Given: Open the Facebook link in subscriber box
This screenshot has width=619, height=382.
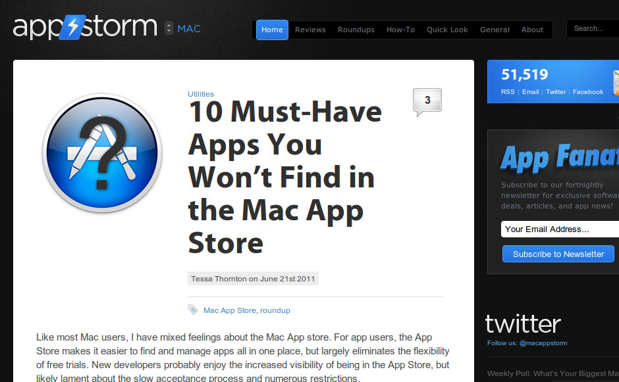Looking at the screenshot, I should 588,92.
